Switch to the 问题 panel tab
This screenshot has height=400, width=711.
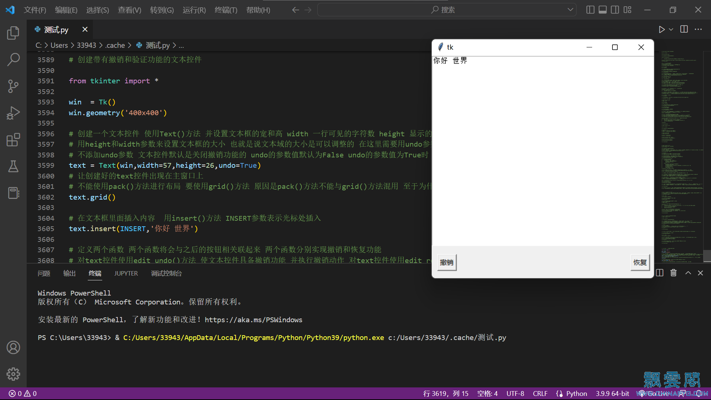[x=44, y=273]
